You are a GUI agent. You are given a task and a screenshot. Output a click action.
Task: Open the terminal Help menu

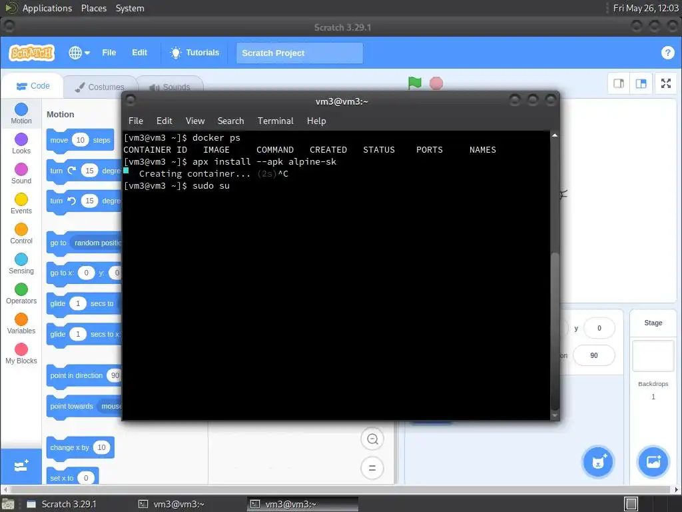coord(316,121)
